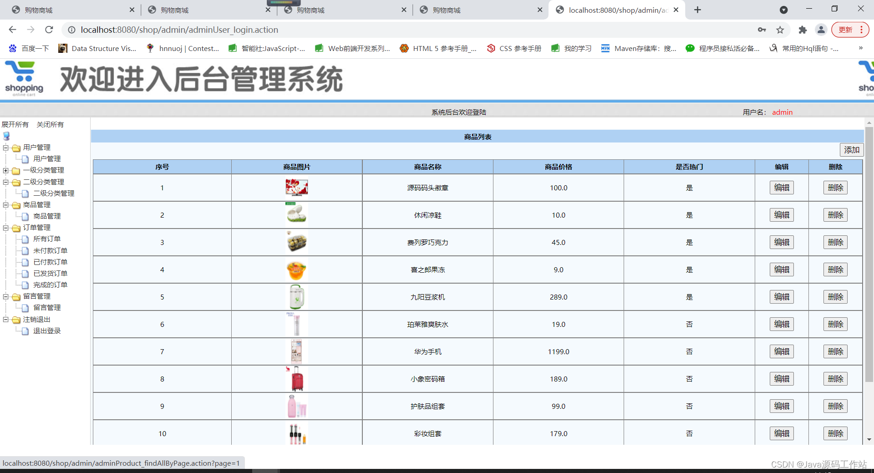
Task: Open 完成的订单 in tree
Action: point(50,285)
